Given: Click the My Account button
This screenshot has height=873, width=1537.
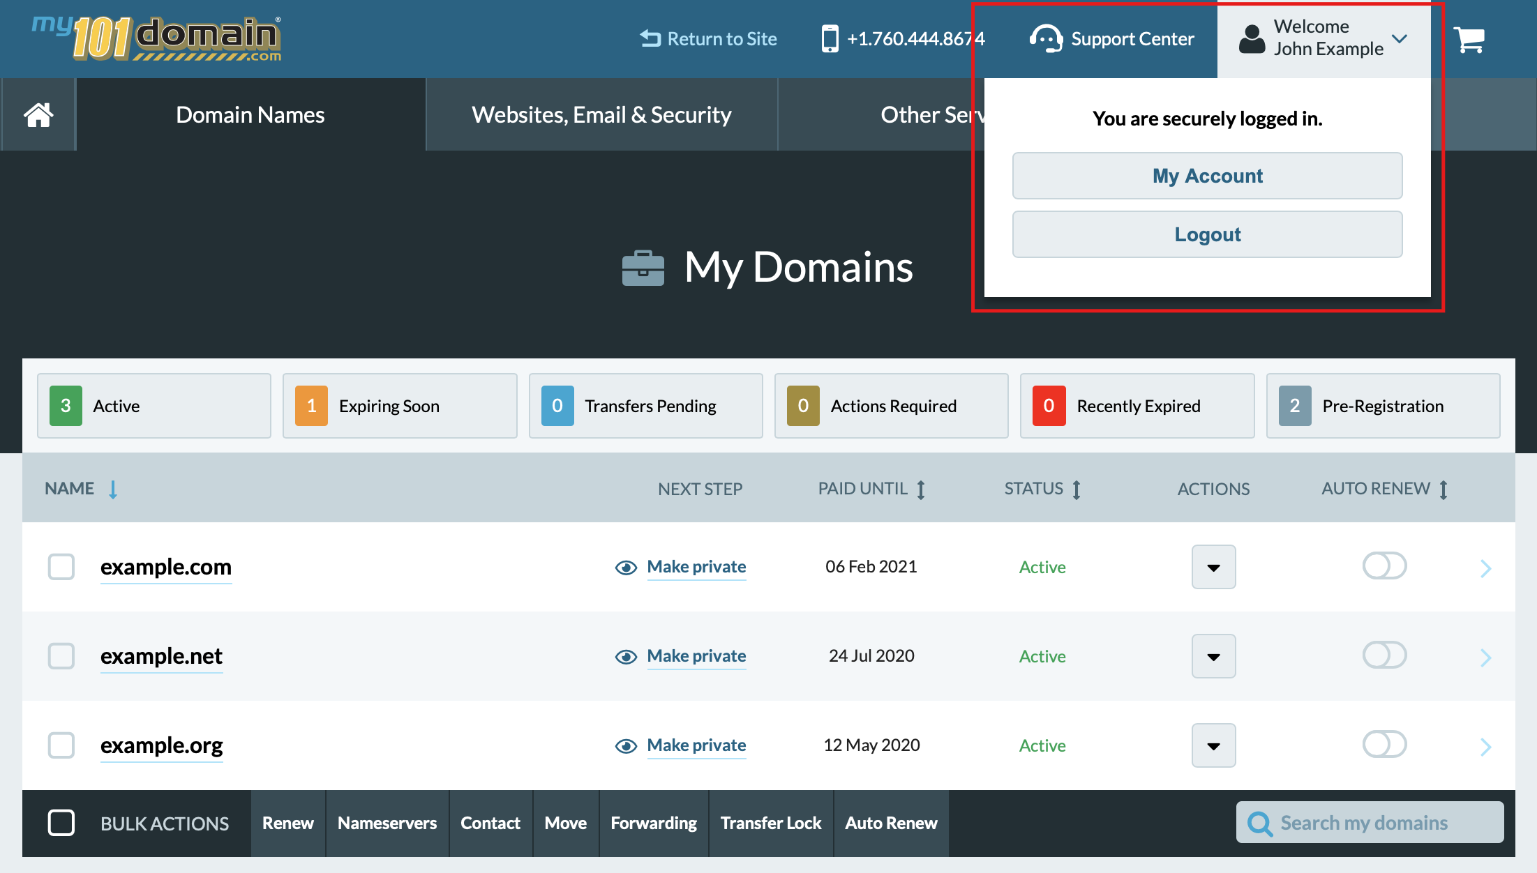Looking at the screenshot, I should click(1207, 176).
